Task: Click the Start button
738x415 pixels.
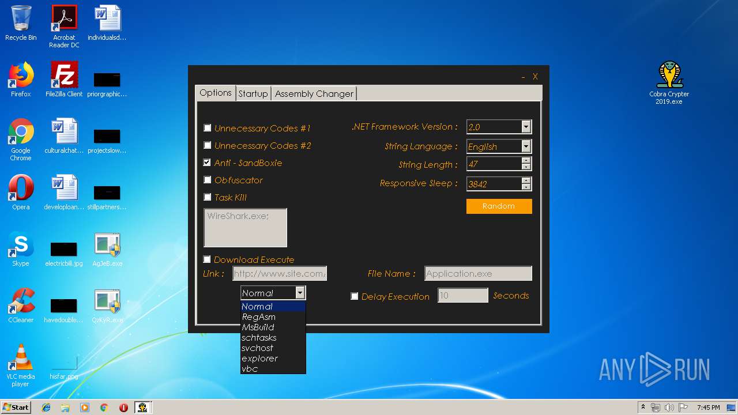Action: (x=16, y=408)
